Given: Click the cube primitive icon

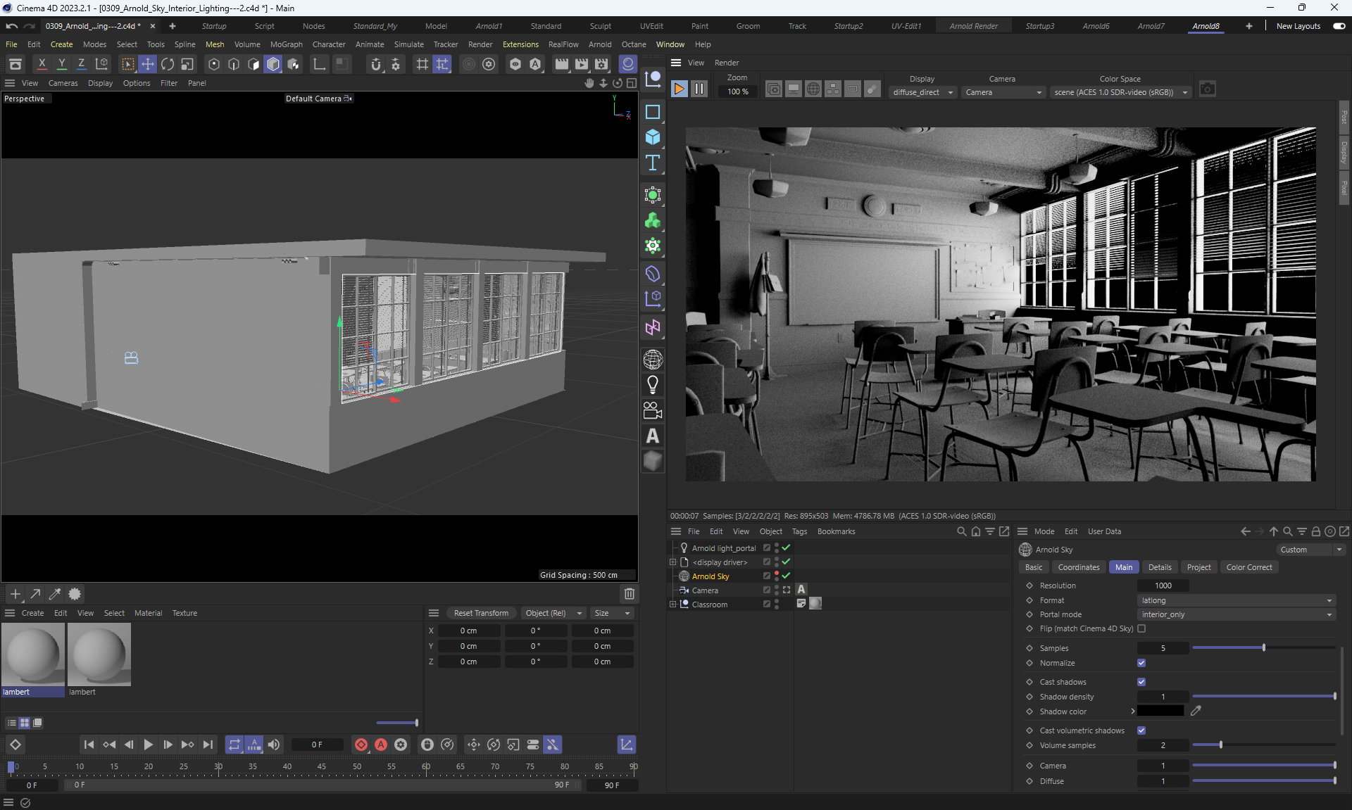Looking at the screenshot, I should [x=652, y=137].
